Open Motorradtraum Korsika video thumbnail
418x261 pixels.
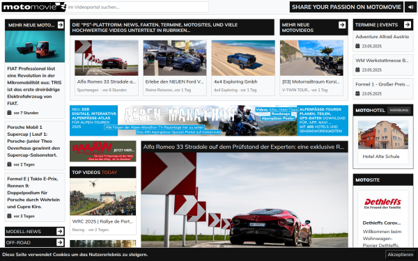pos(311,58)
